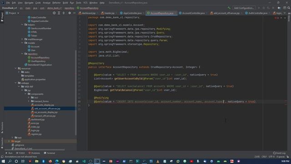Screen dimensions: 291x164
Task: Click CRLF line separator in status bar
Action: [264, 157]
